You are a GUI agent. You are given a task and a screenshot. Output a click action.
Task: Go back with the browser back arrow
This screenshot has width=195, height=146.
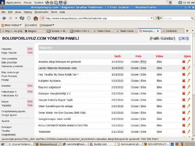(x=4, y=18)
